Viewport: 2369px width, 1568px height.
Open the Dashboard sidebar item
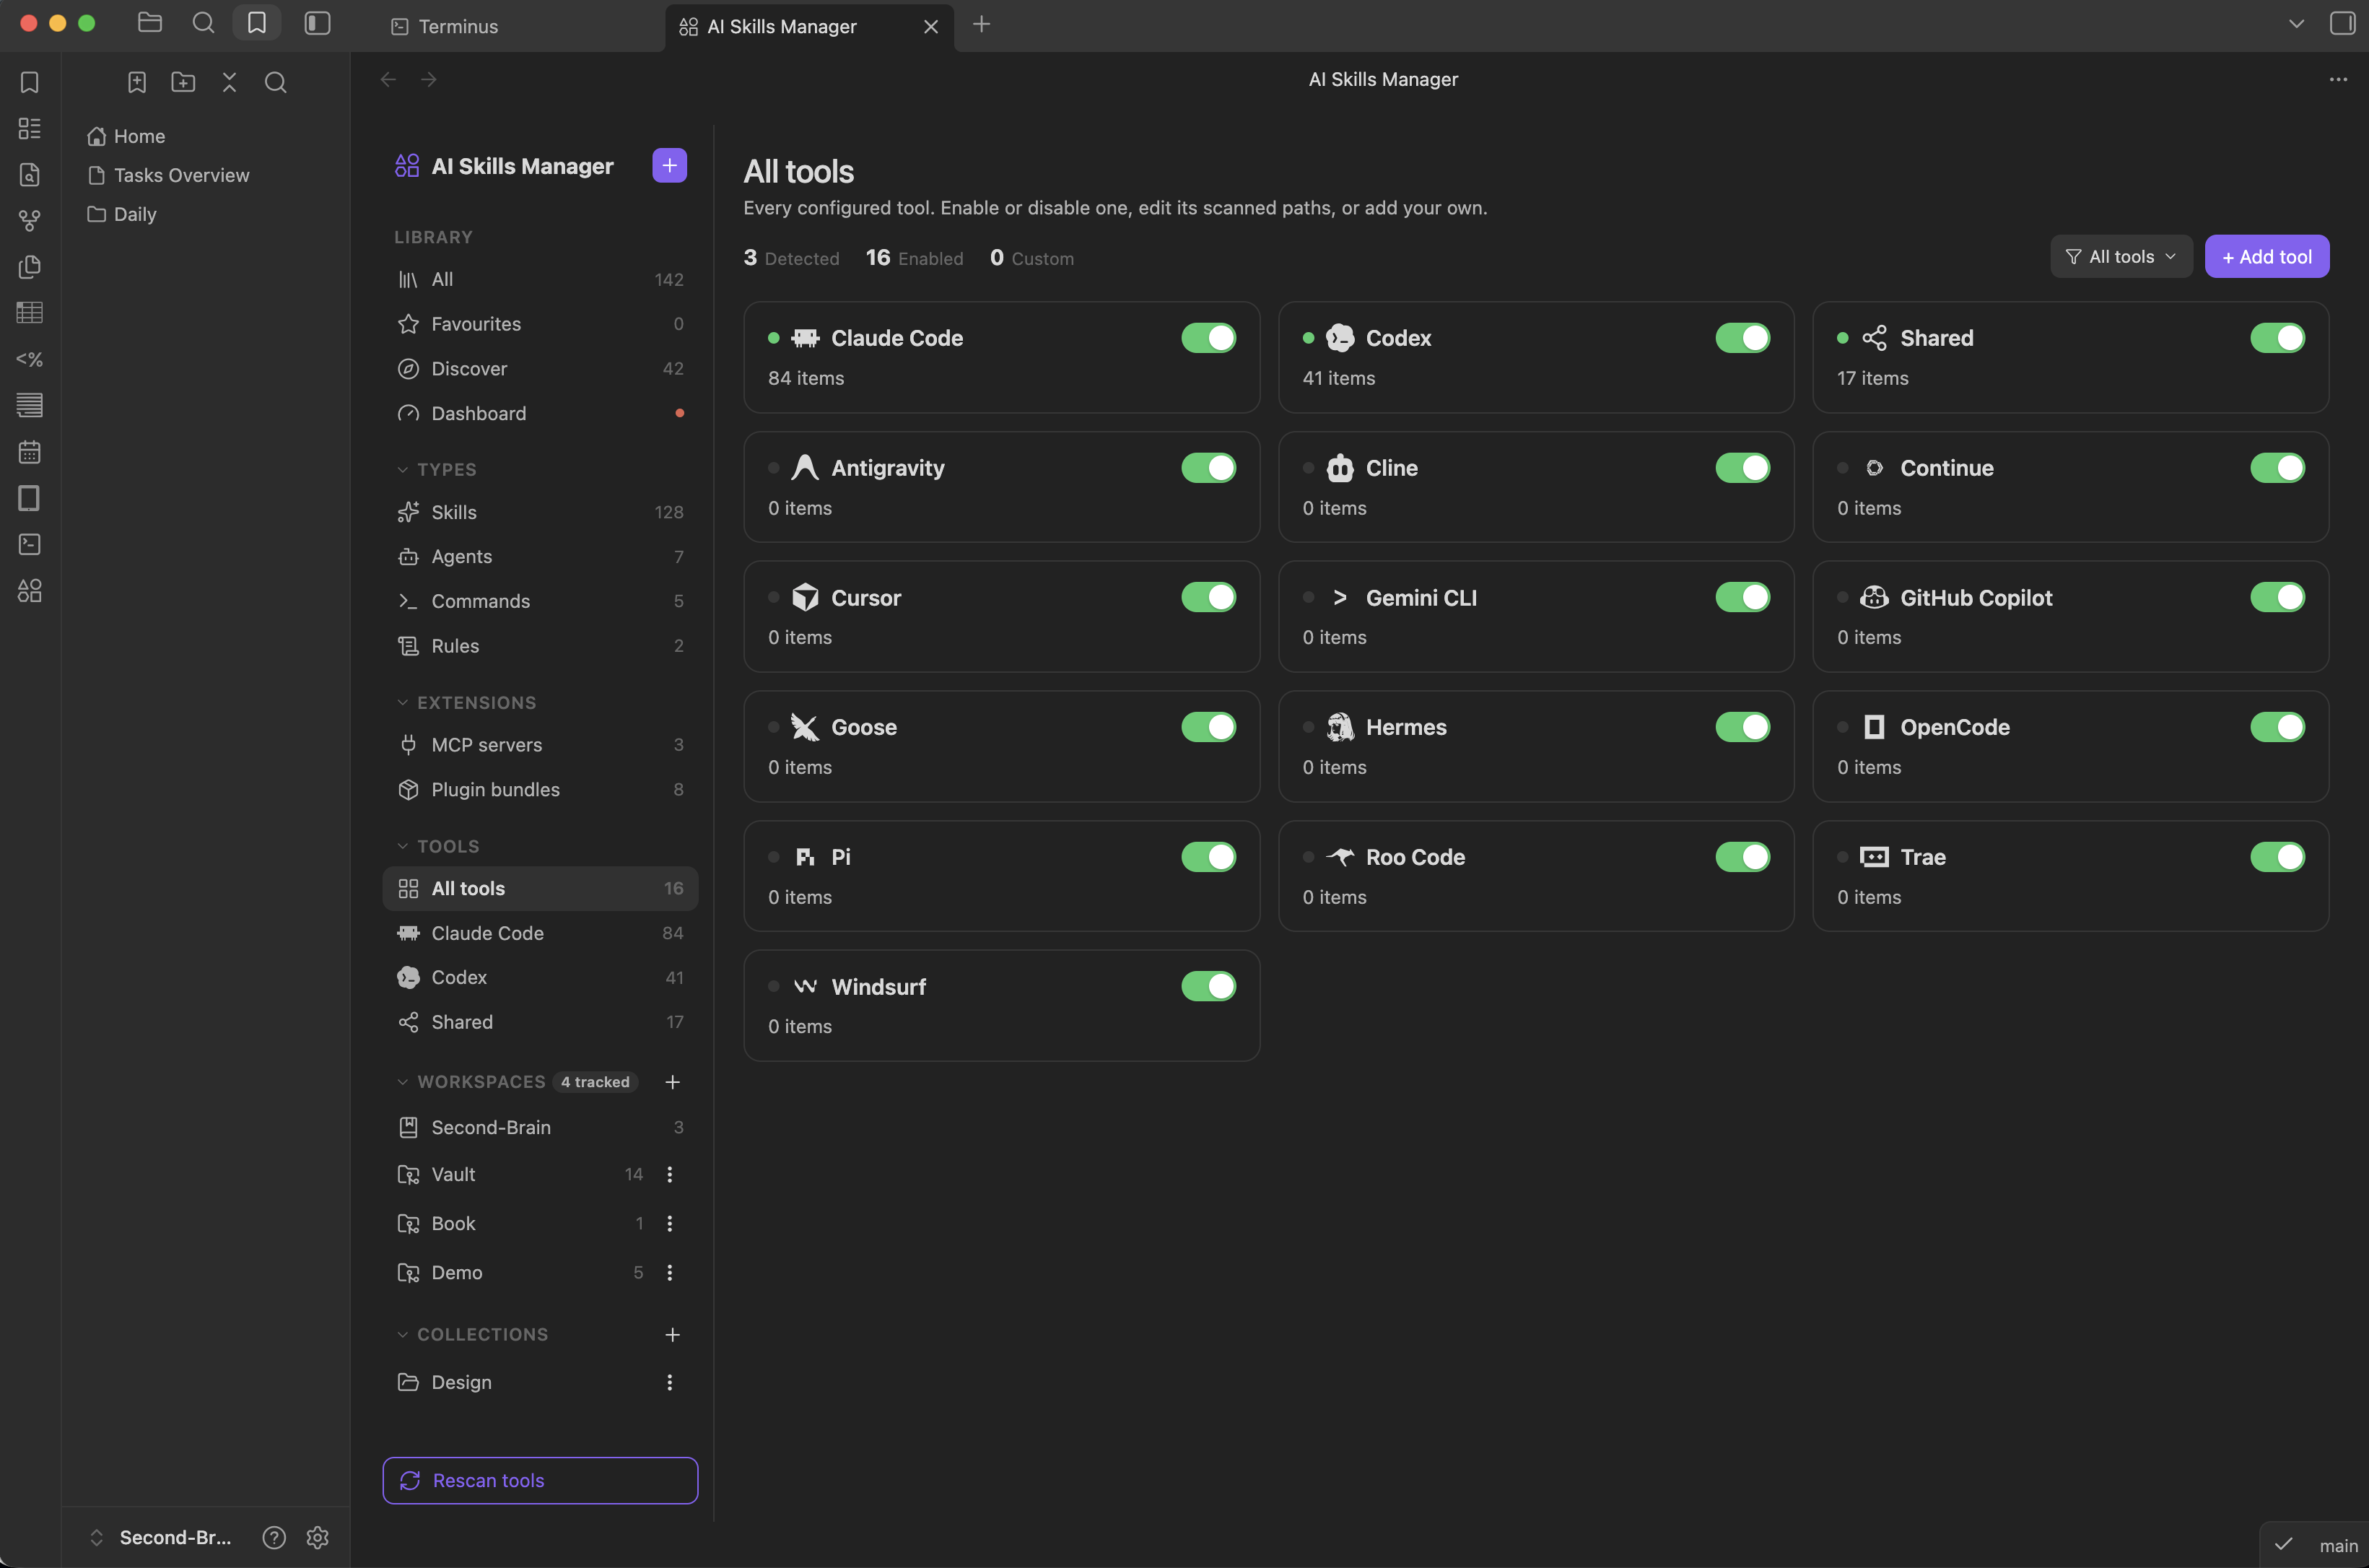(540, 413)
